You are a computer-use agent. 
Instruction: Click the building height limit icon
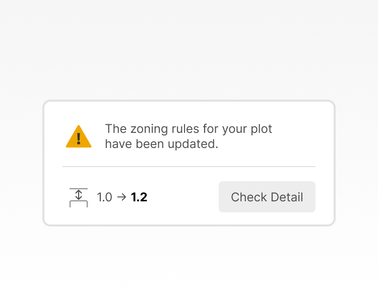[x=79, y=198]
